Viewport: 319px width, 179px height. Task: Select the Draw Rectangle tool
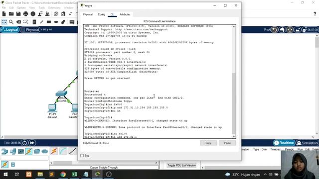[49, 22]
